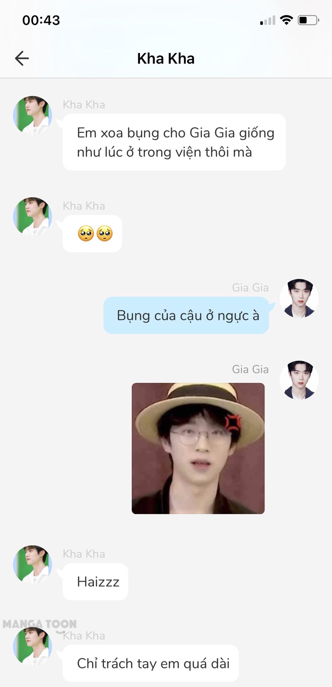The height and width of the screenshot is (687, 332).
Task: Tap Kha Kha sender name above first message
Action: pos(84,104)
